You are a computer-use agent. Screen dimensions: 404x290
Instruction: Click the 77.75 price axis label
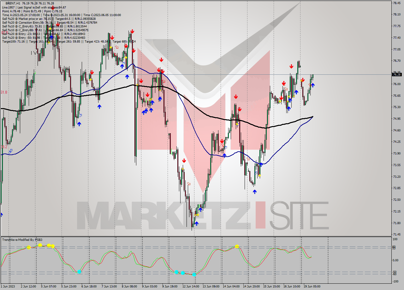(x=397, y=26)
